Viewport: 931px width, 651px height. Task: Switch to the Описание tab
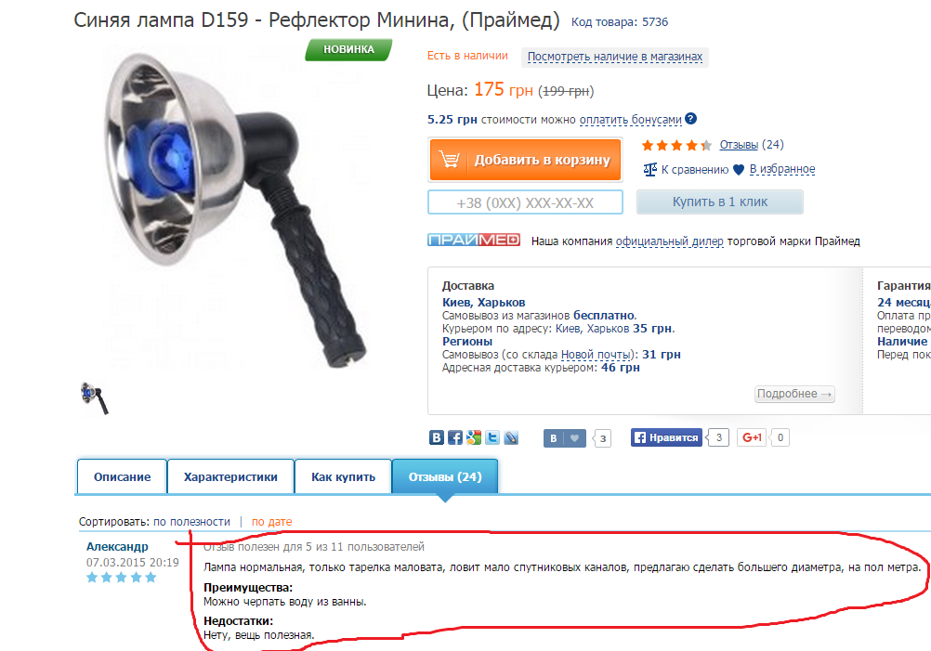click(122, 476)
